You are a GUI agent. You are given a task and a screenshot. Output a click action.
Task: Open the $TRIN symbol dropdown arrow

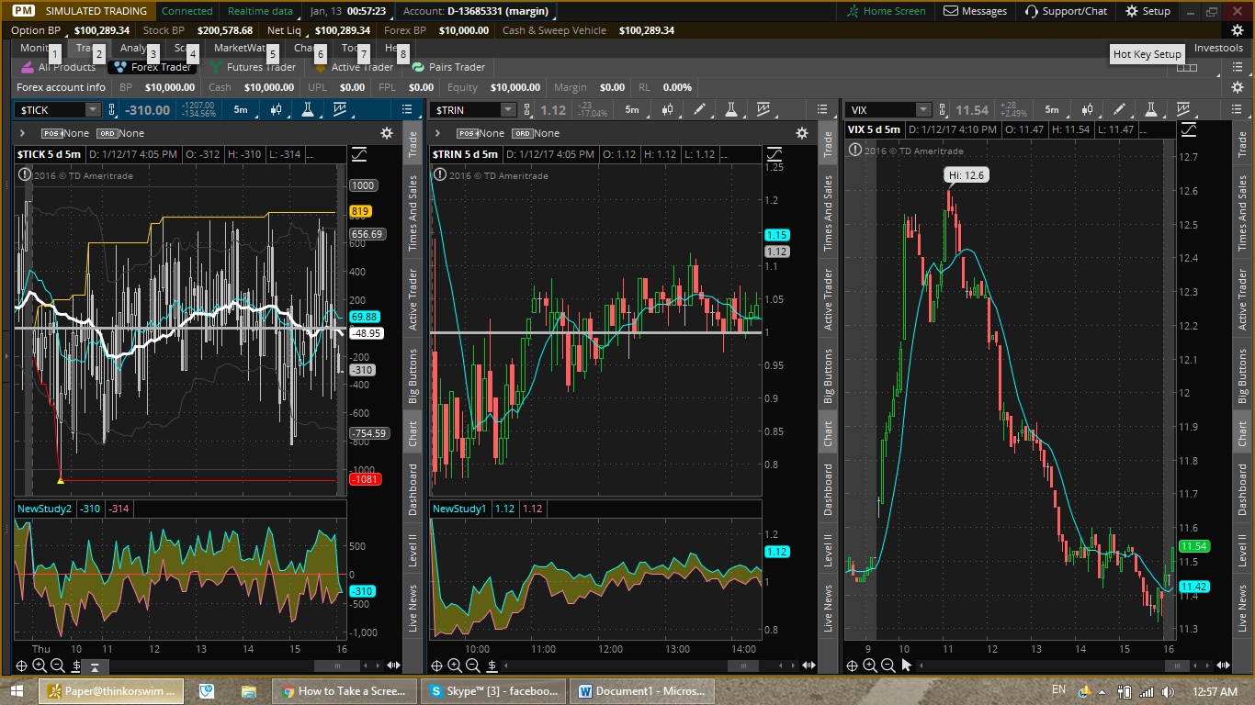tap(507, 110)
